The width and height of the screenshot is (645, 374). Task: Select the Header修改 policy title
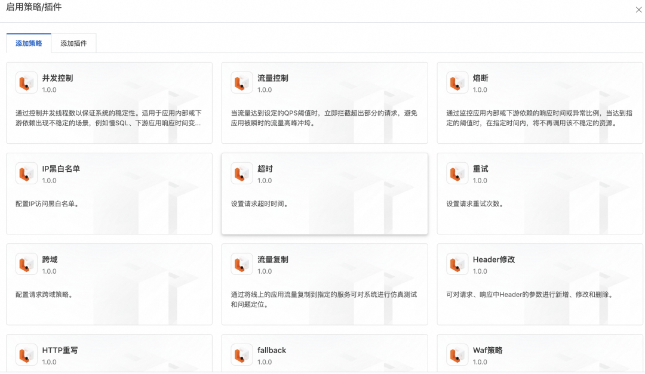[494, 259]
